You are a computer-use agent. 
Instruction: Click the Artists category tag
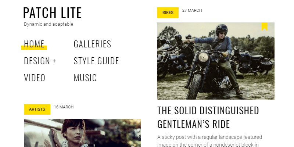tap(37, 109)
